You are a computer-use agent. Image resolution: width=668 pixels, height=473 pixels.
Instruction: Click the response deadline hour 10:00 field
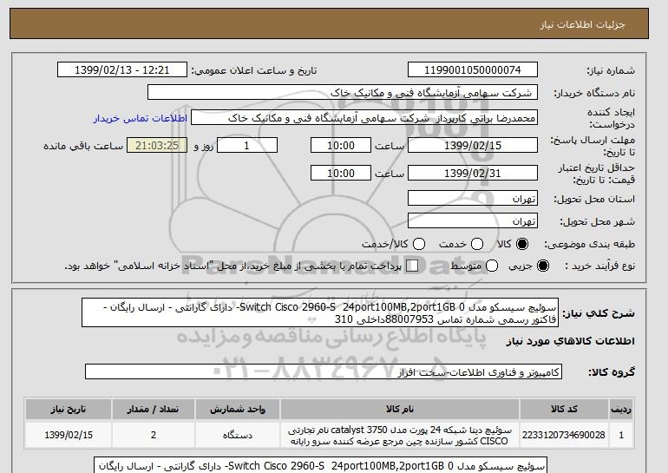341,145
